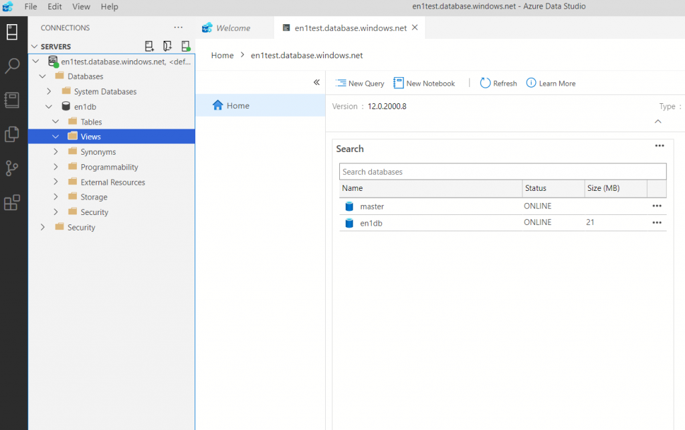685x430 pixels.
Task: Click the Search databases input field
Action: pyautogui.click(x=503, y=171)
